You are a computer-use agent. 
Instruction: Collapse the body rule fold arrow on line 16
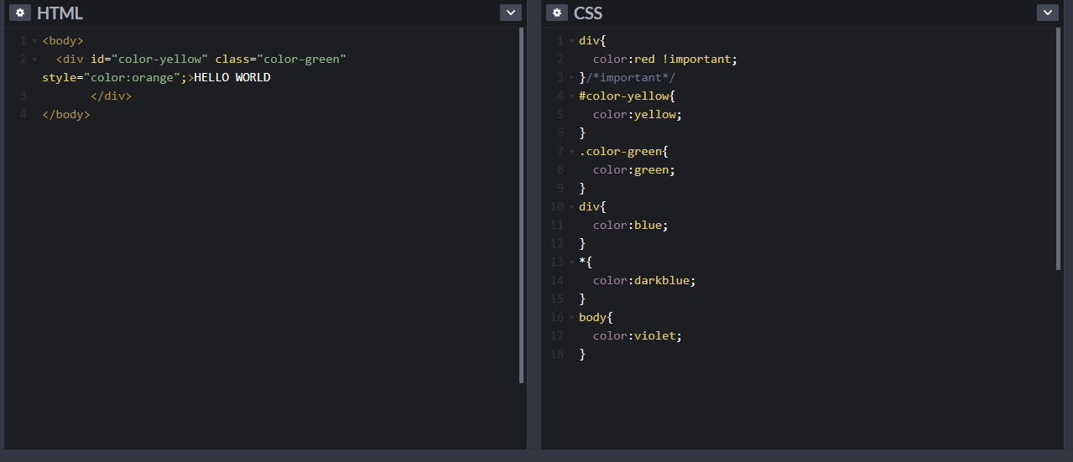pos(571,317)
